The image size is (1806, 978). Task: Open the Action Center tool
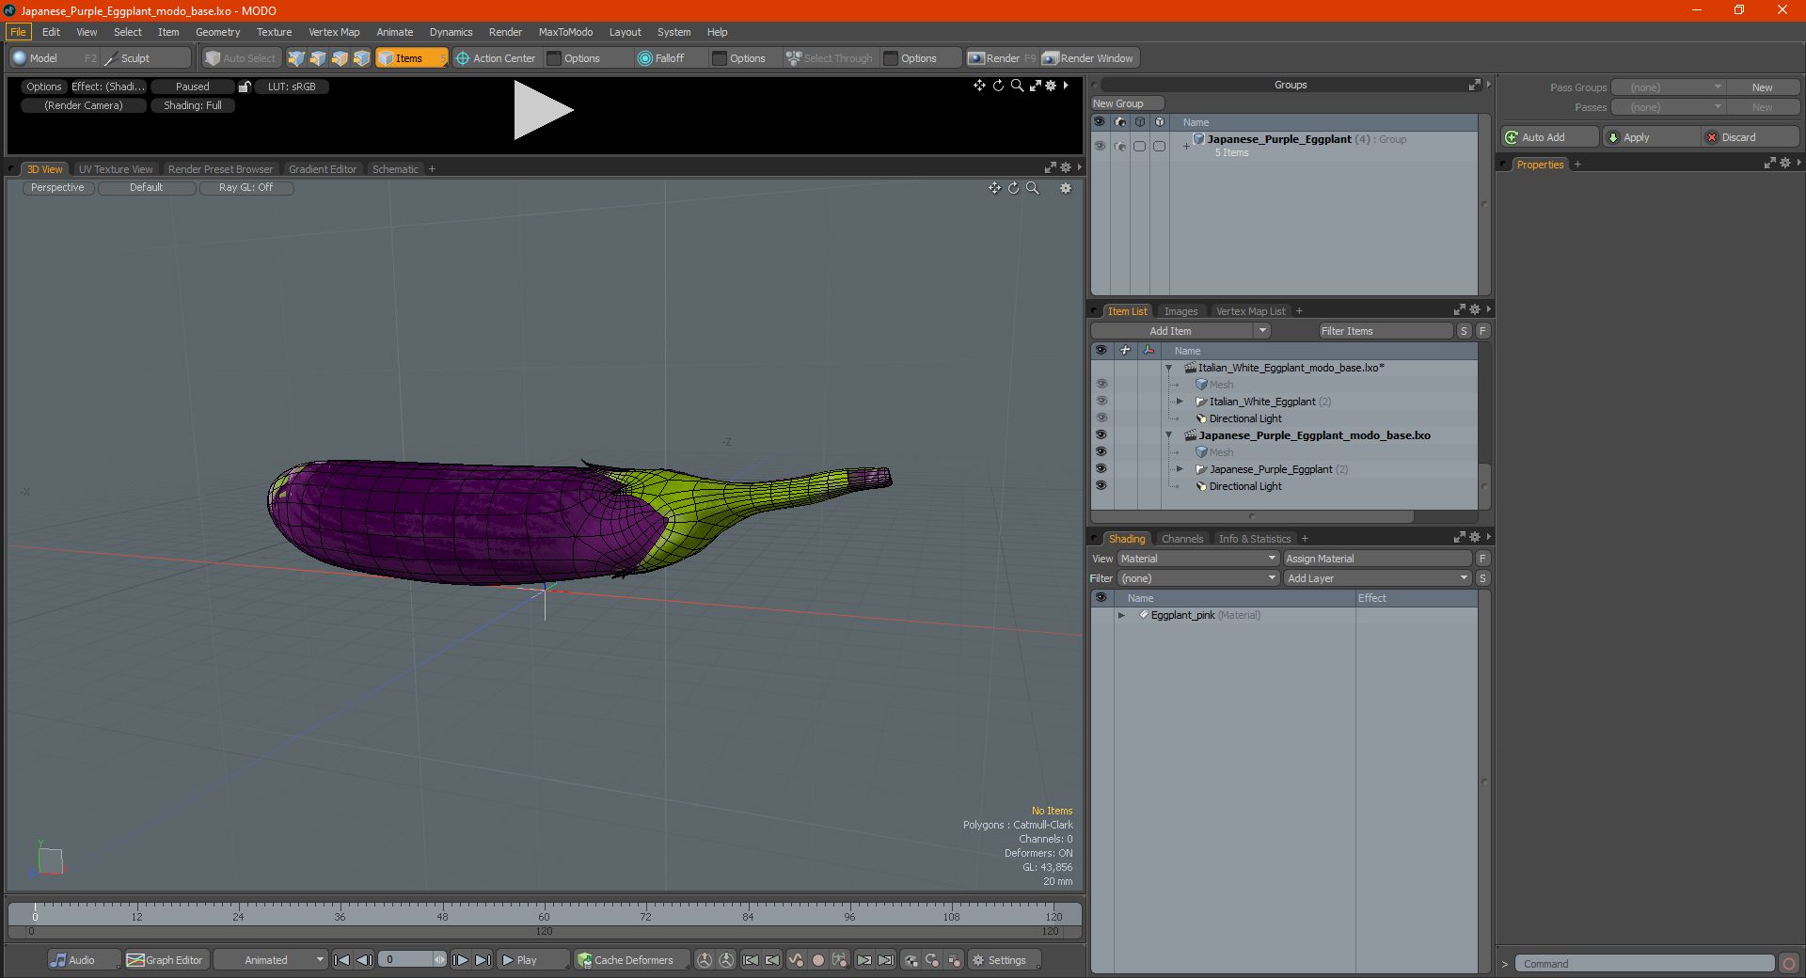[496, 58]
